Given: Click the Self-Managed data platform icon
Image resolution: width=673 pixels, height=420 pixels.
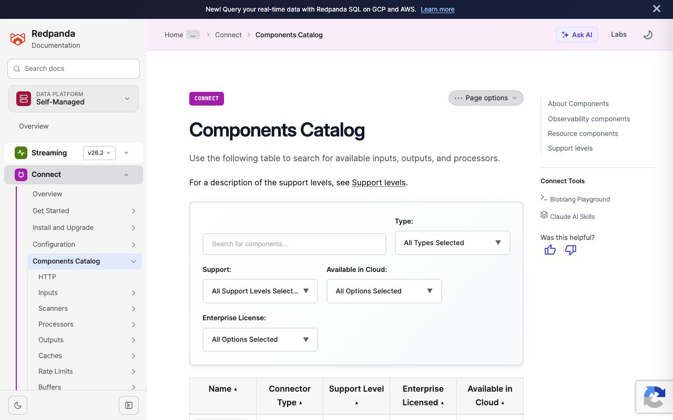Looking at the screenshot, I should [x=24, y=99].
